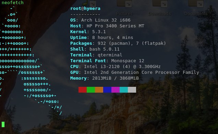Click the OS line Arch Linux 32 i686
The width and height of the screenshot is (218, 134).
tap(100, 20)
